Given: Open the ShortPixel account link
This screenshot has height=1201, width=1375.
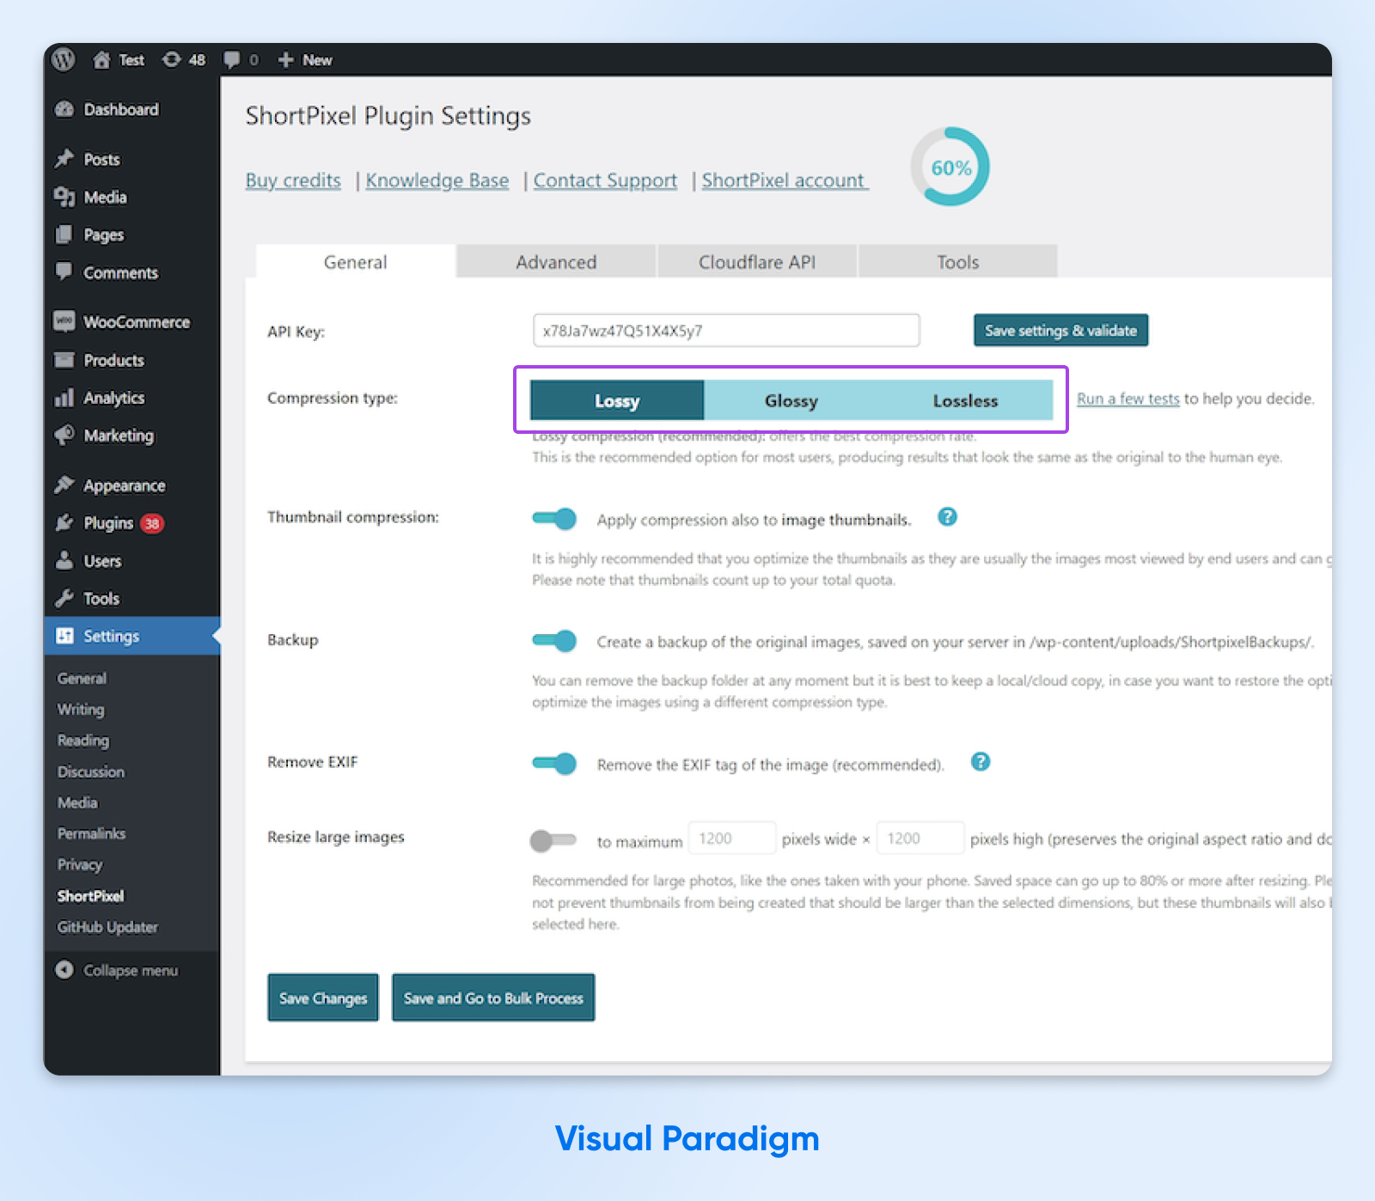Looking at the screenshot, I should 784,180.
